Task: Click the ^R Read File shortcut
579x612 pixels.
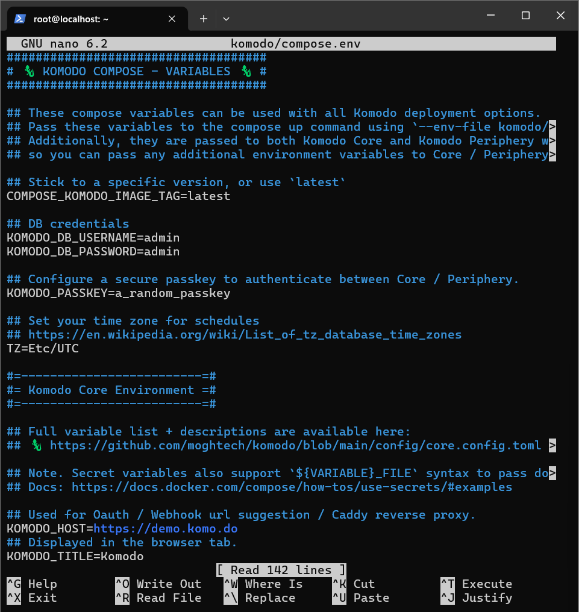Action: 158,598
